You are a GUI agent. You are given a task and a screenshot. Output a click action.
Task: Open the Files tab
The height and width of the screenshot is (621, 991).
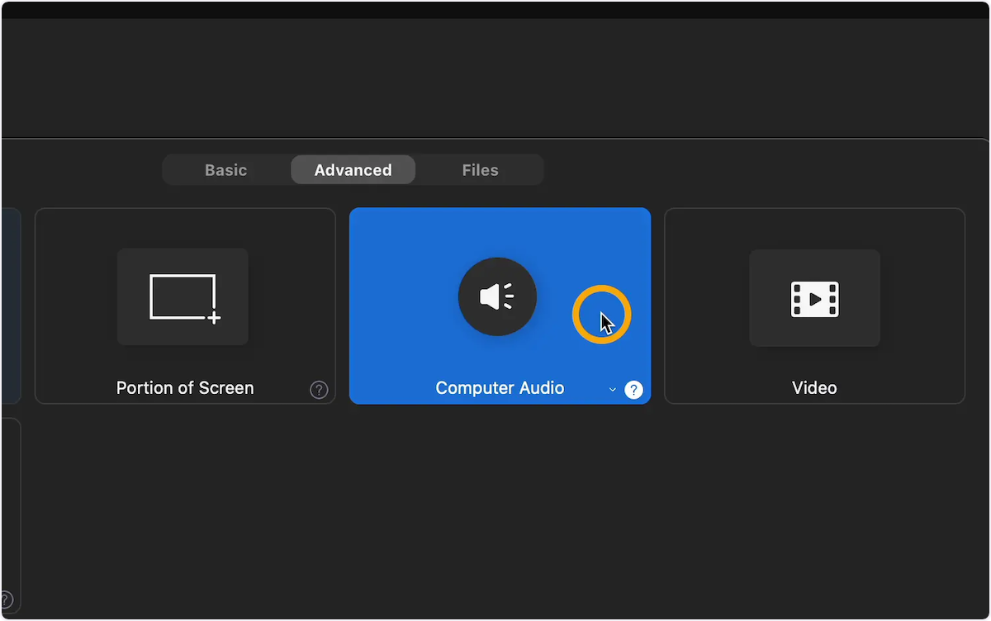480,170
